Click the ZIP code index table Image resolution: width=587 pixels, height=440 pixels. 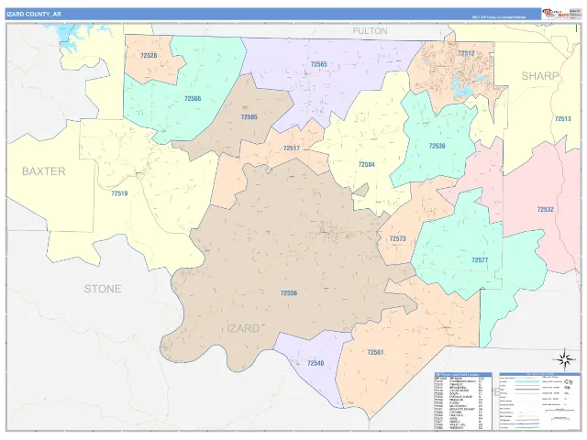click(463, 401)
